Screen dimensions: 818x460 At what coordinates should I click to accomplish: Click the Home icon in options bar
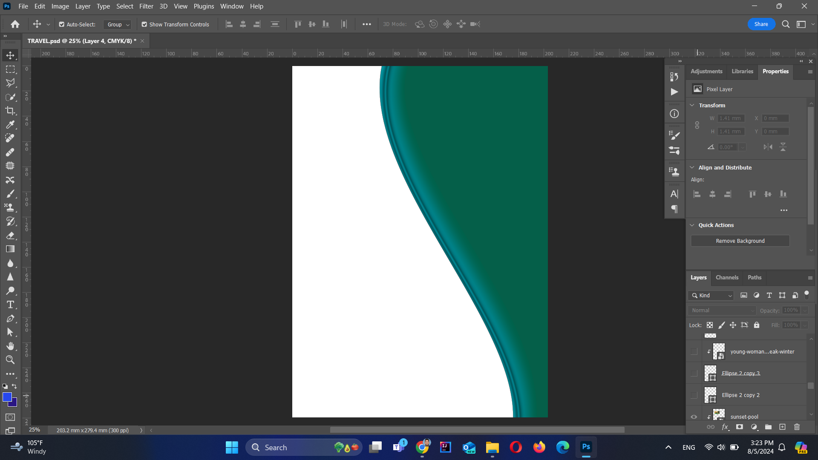[x=15, y=24]
